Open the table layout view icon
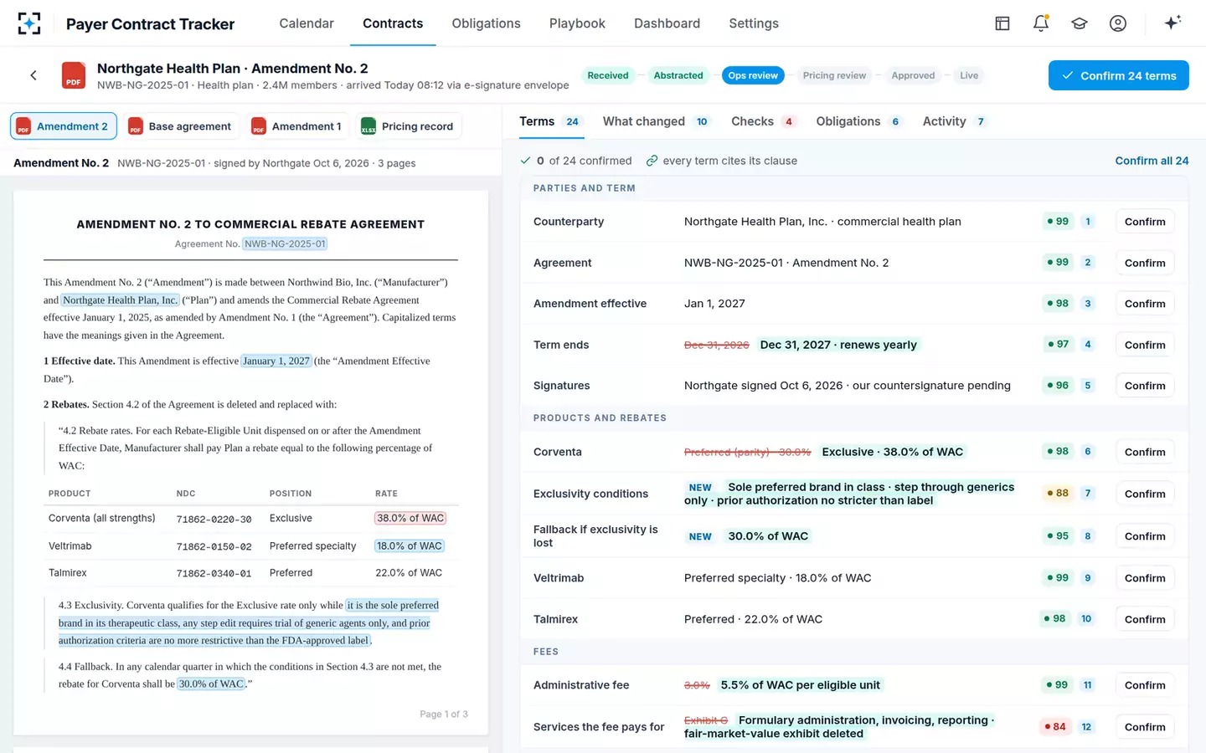The height and width of the screenshot is (753, 1206). tap(1002, 23)
